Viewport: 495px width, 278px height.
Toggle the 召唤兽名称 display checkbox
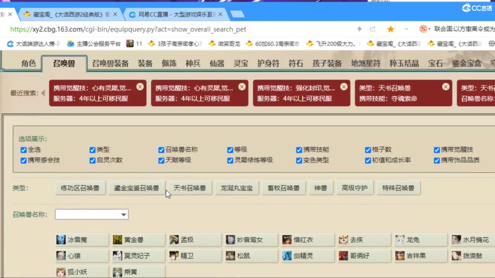(161, 150)
